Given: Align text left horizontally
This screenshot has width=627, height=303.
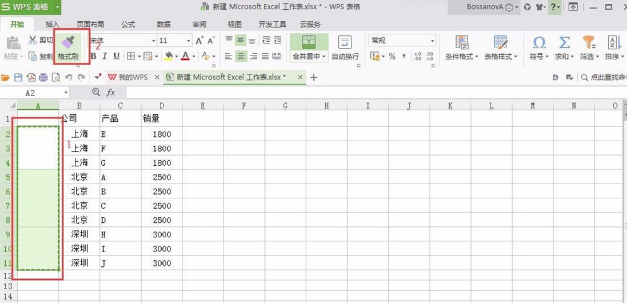Looking at the screenshot, I should 229,57.
